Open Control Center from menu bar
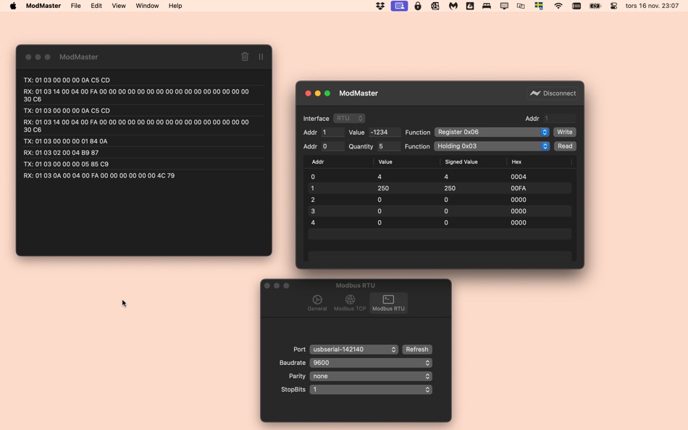 tap(614, 6)
